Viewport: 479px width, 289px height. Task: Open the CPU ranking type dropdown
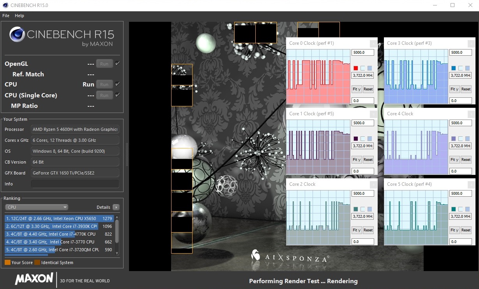[37, 207]
